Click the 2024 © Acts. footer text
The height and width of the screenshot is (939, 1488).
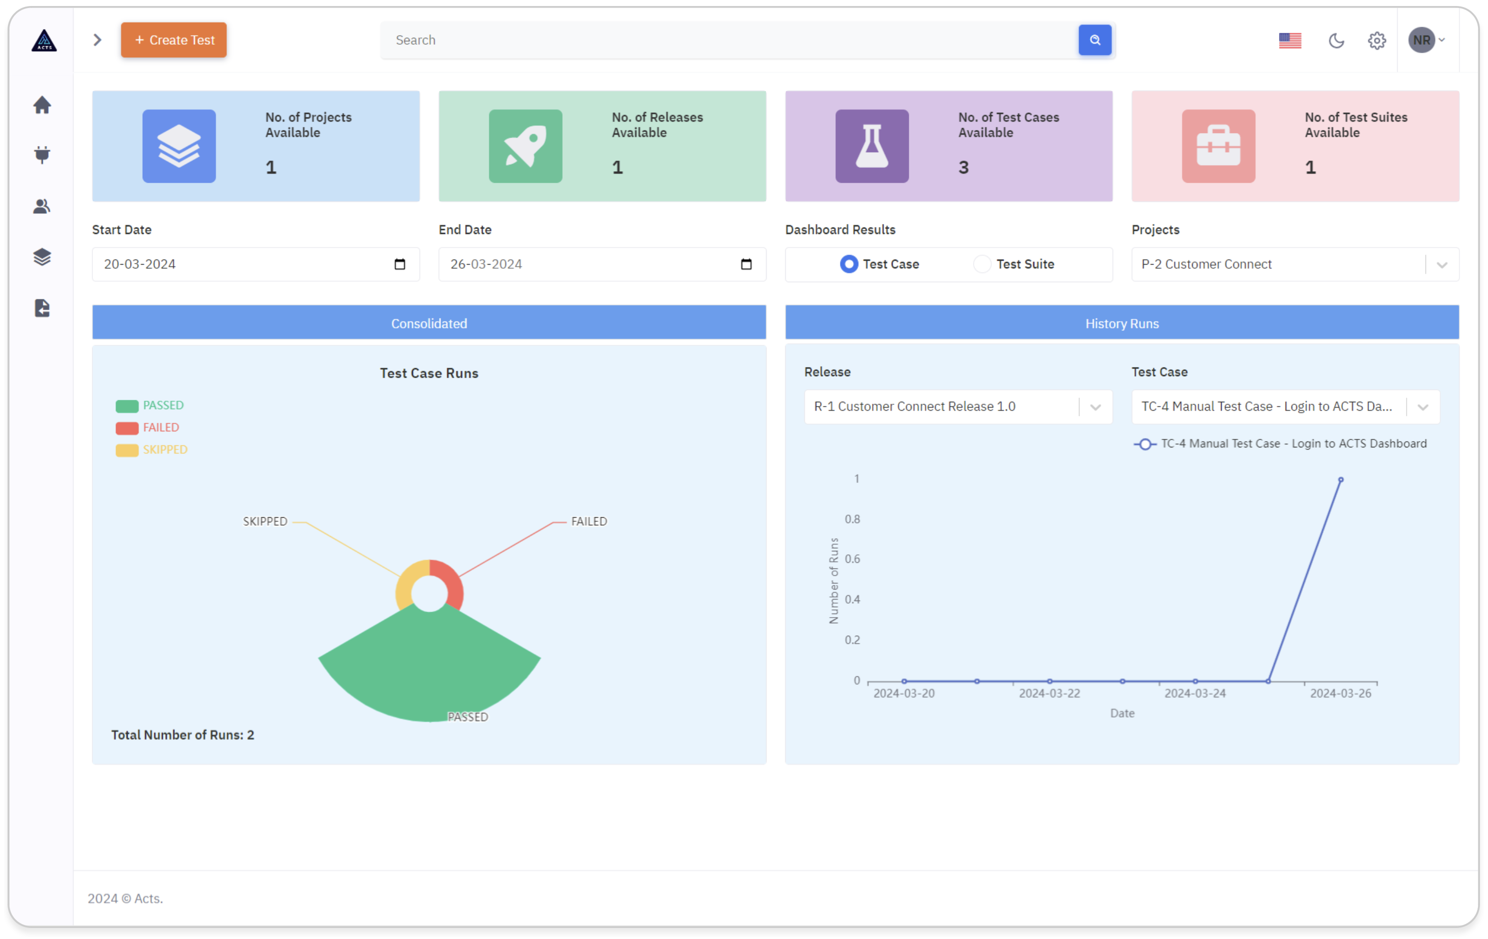[x=125, y=898]
